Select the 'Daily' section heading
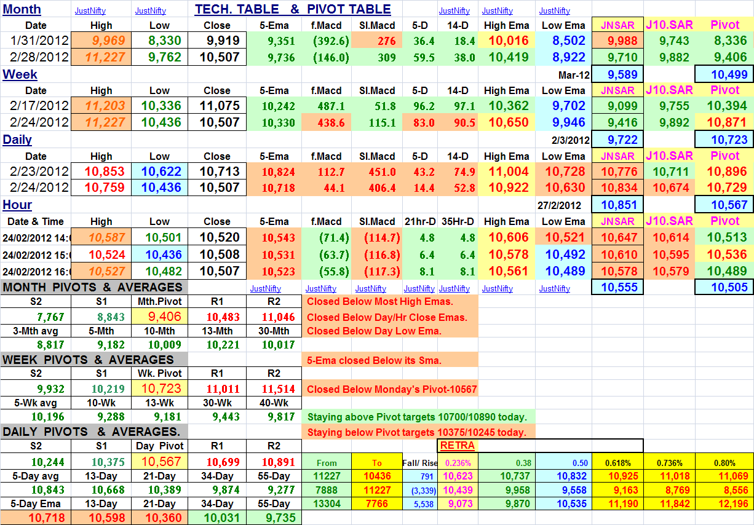Image resolution: width=754 pixels, height=525 pixels. [17, 140]
